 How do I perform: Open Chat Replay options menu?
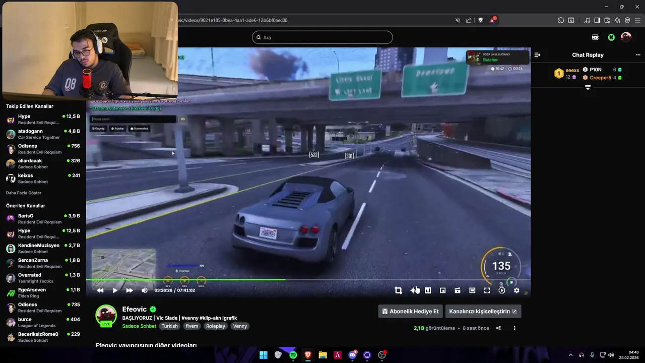click(638, 55)
